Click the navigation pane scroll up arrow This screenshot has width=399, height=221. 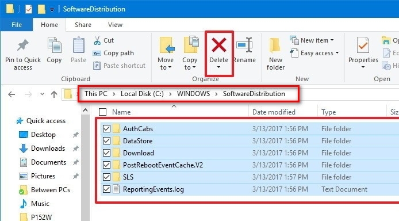point(86,110)
